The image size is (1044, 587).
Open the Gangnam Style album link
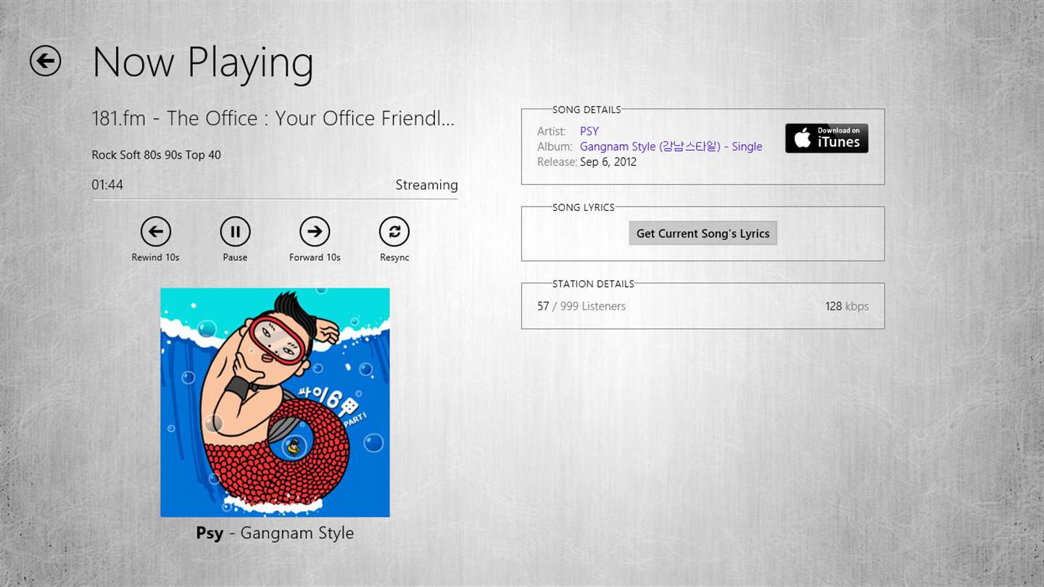pos(671,146)
